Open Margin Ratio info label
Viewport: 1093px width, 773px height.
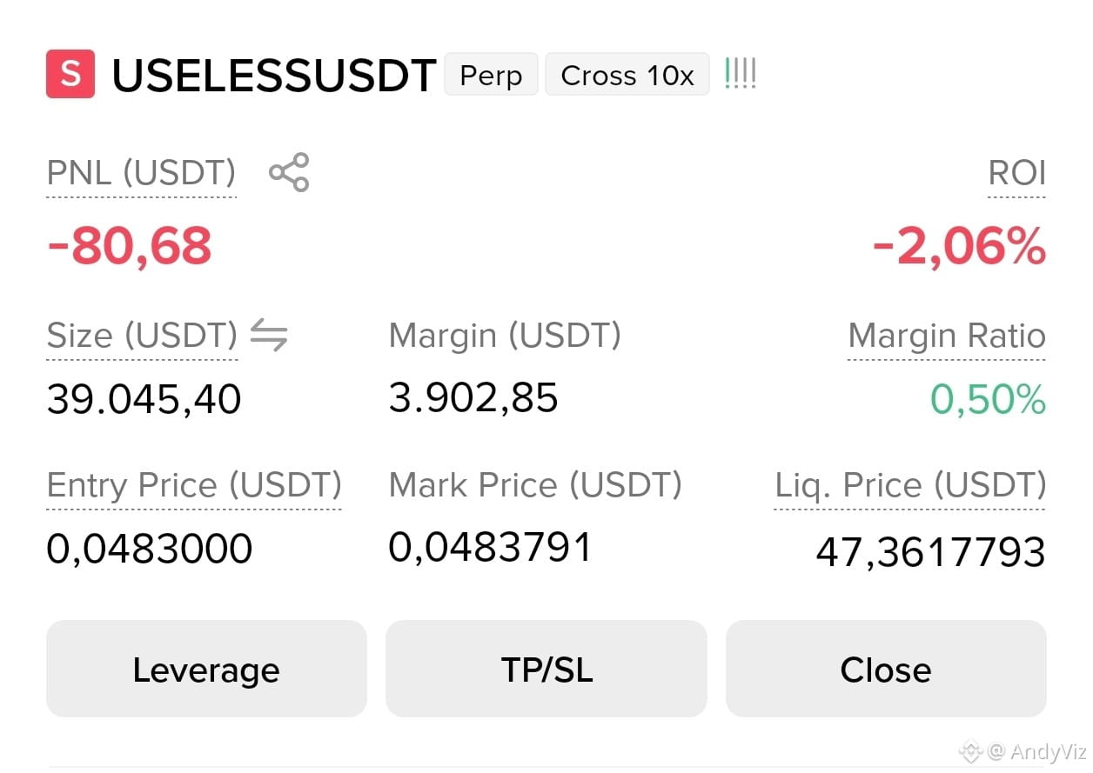[947, 336]
